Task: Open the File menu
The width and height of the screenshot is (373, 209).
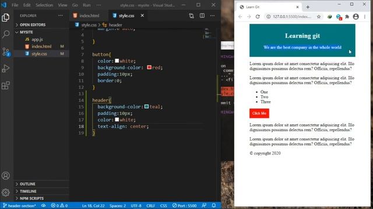Action: coord(15,5)
